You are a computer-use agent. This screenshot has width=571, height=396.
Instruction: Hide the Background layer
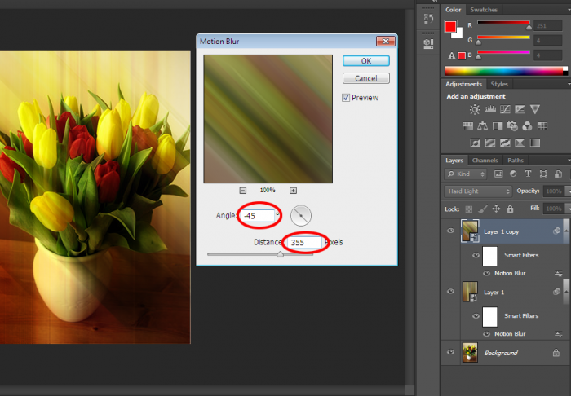click(450, 352)
